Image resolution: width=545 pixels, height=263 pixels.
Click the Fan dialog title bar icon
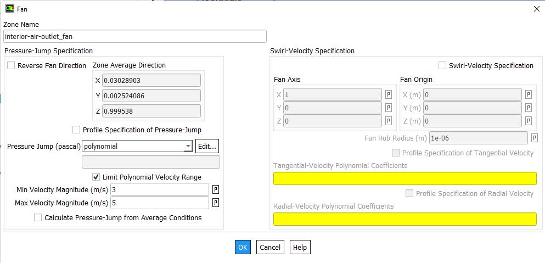point(9,9)
